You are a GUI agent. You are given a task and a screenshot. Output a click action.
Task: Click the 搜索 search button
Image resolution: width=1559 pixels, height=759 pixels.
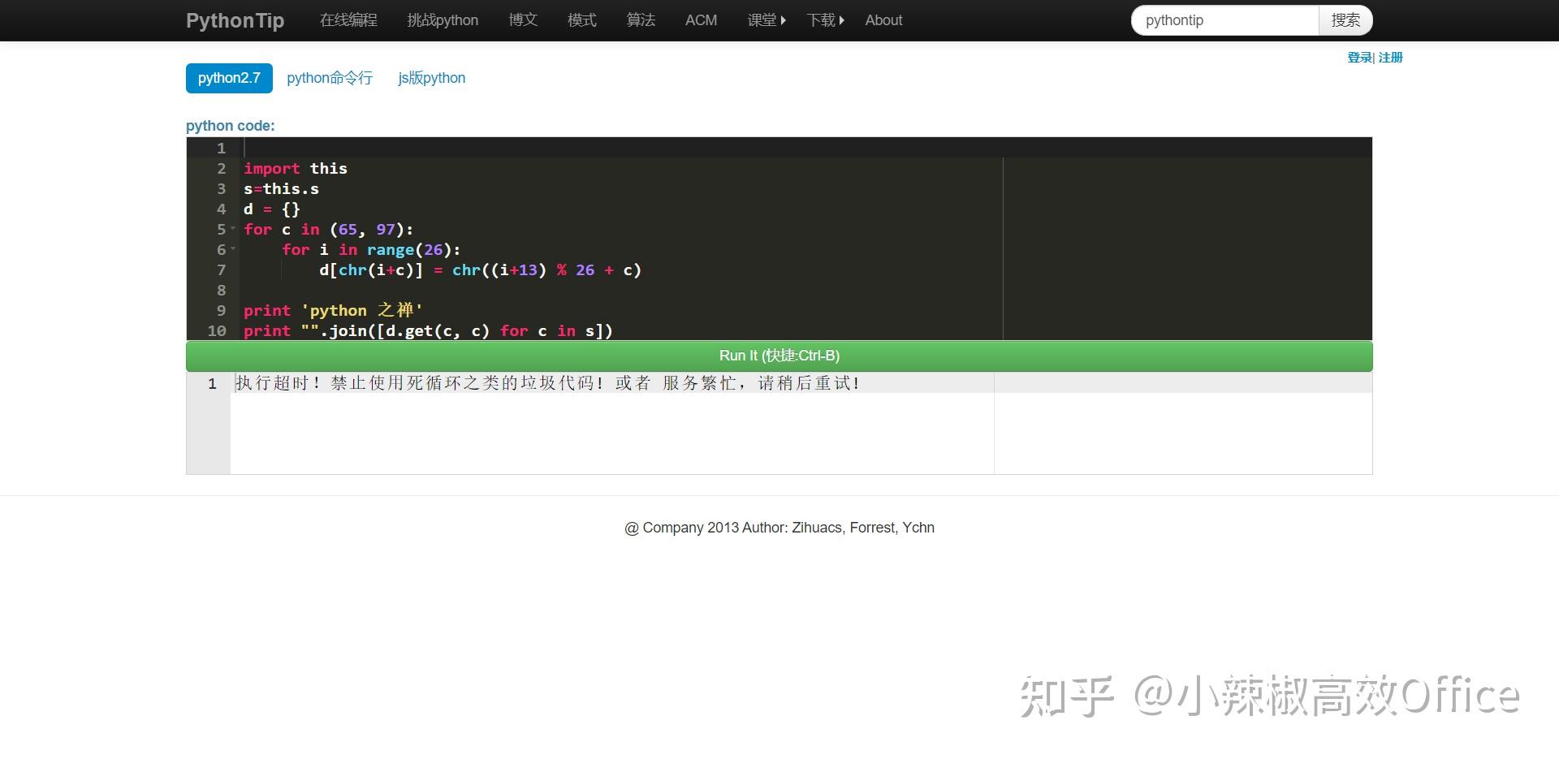click(x=1345, y=20)
